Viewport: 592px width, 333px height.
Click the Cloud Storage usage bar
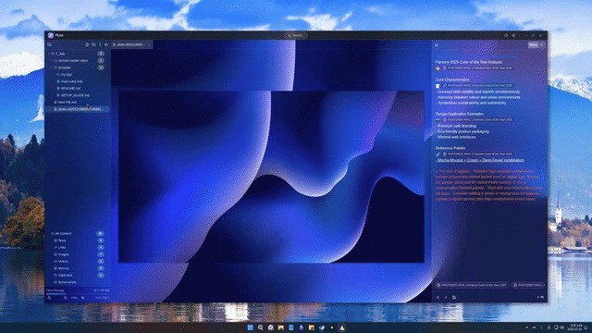[78, 293]
